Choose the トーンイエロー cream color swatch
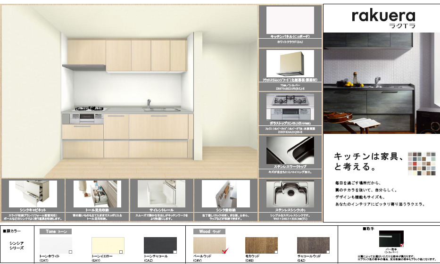 (x=108, y=245)
